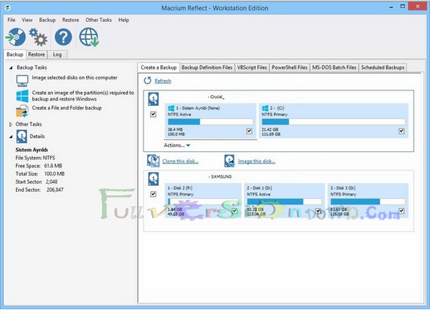Select the 1 - Disk 2 (F:) partition block
The height and width of the screenshot is (310, 430).
[x=203, y=201]
